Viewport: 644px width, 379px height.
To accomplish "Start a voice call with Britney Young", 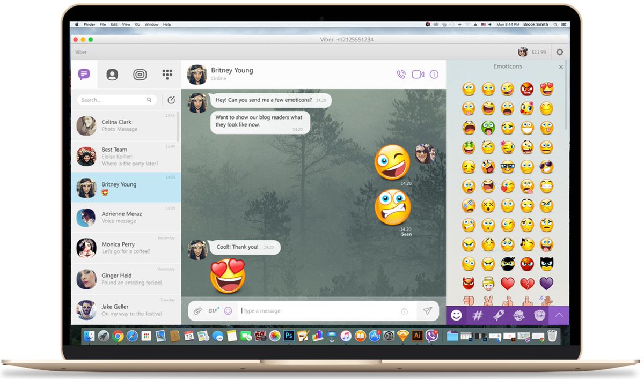I will tap(401, 74).
